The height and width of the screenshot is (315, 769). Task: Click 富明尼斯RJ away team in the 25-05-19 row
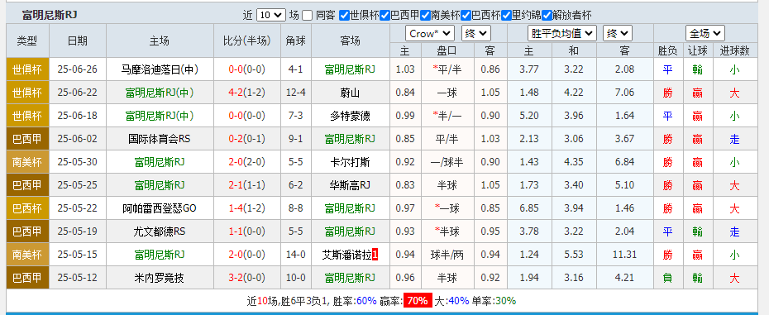tap(350, 231)
